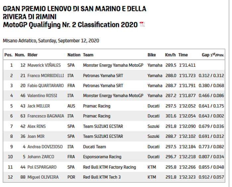Select Miguel OLIVEIRA in the last row
Image resolution: width=232 pixels, height=187 pixels.
43,177
